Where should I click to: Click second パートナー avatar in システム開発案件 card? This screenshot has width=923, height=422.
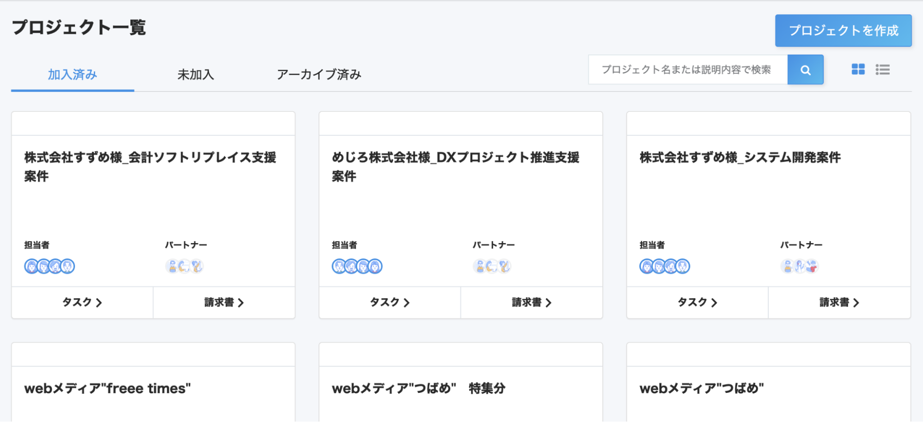tap(800, 266)
